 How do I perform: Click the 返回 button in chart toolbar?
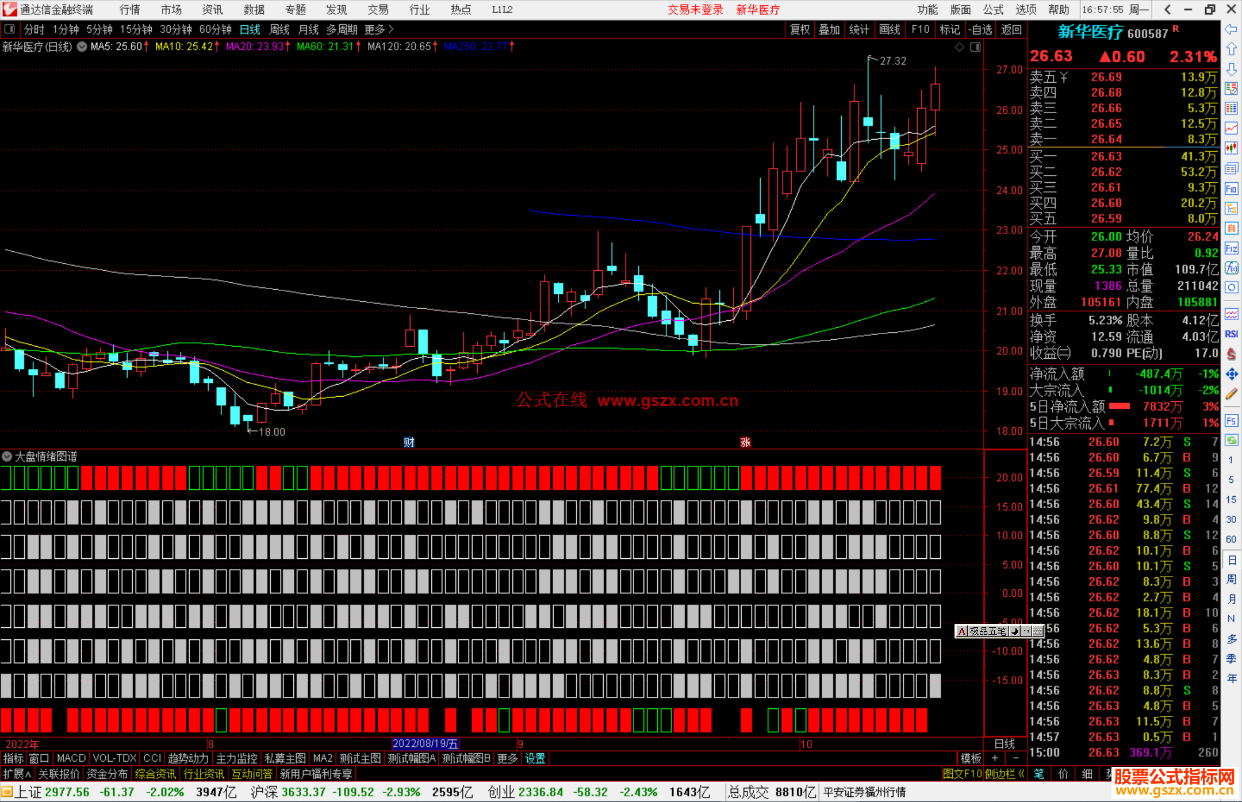click(1011, 29)
